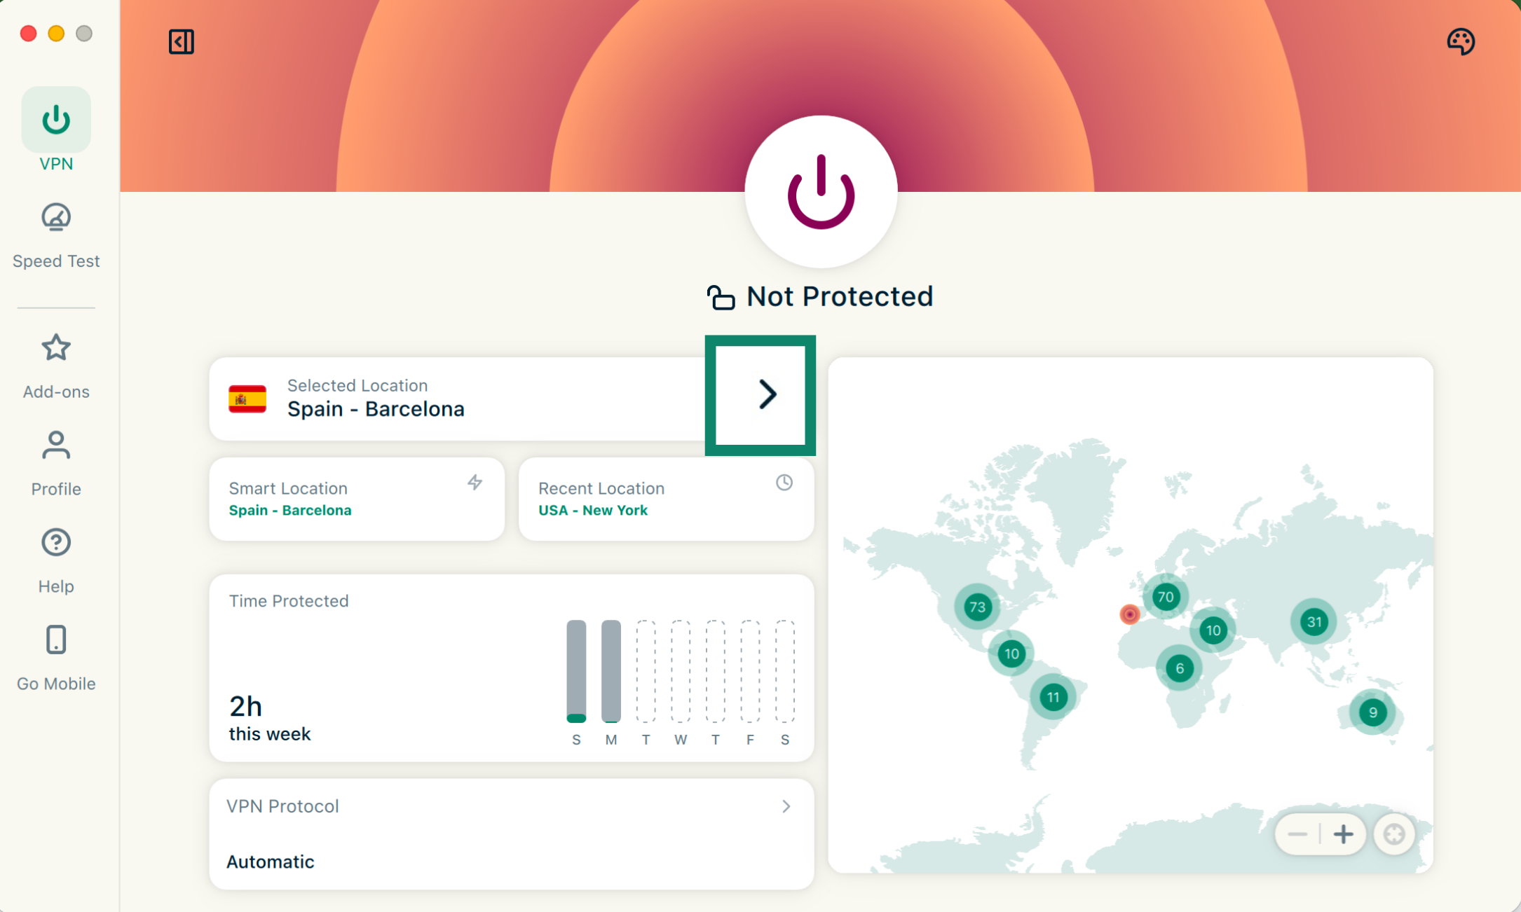Click the 73 server cluster on map
1521x912 pixels.
[x=977, y=607]
